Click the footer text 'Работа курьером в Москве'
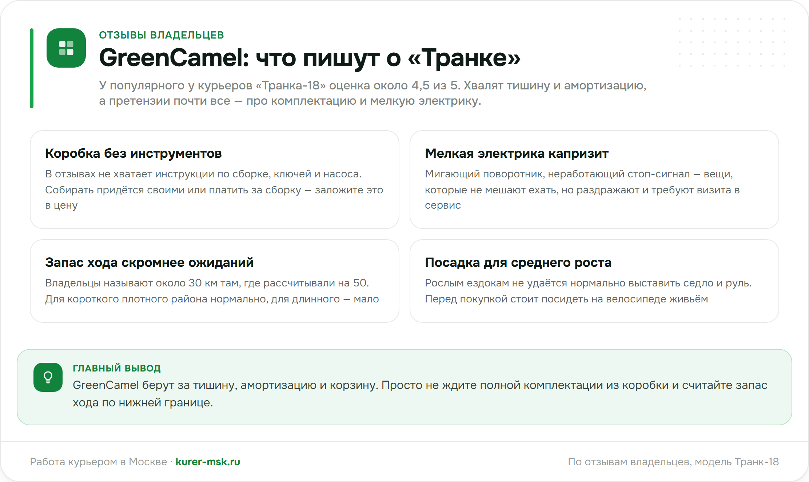The width and height of the screenshot is (809, 482). coord(98,462)
